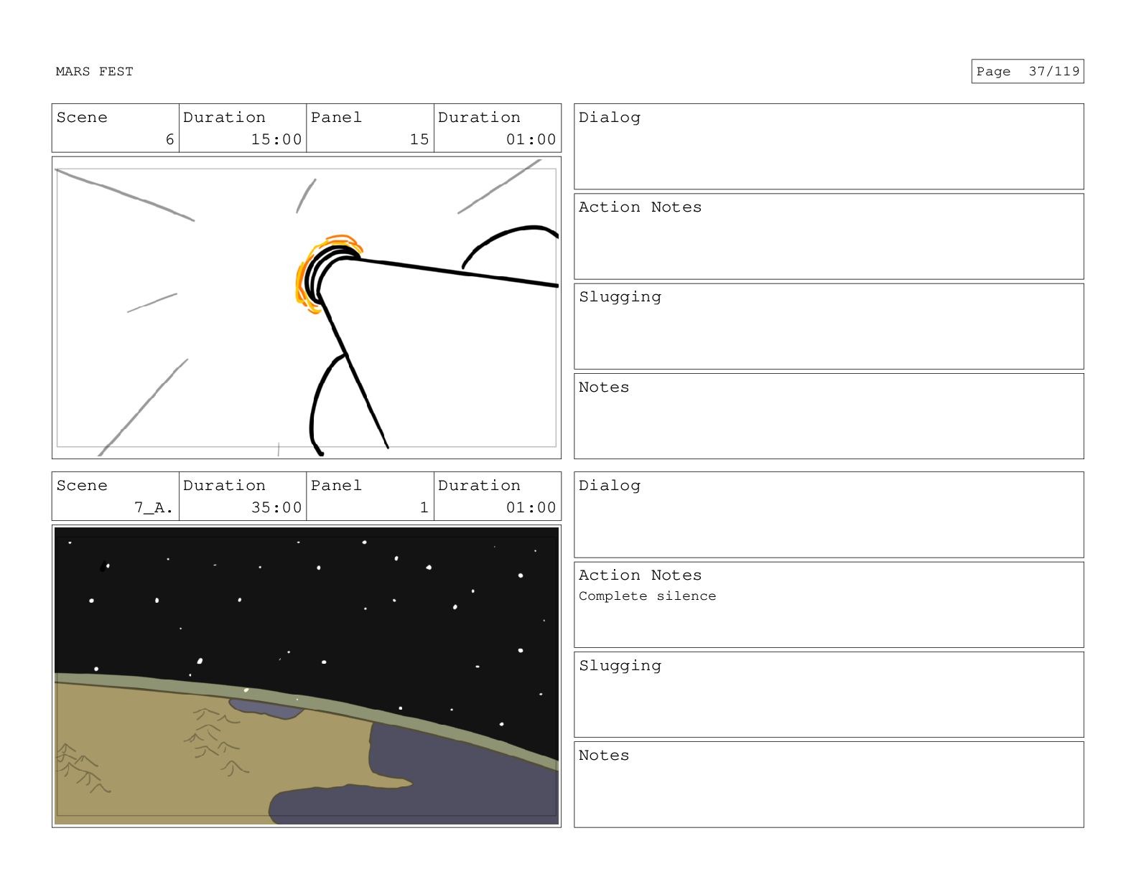Select panel duration 01:00 for Scene 6
The height and width of the screenshot is (879, 1136).
point(498,128)
